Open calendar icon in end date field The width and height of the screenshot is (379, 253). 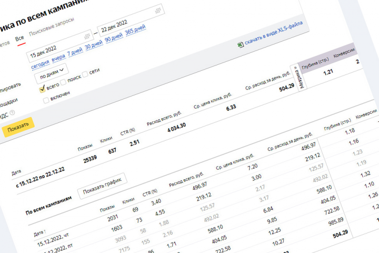click(158, 11)
